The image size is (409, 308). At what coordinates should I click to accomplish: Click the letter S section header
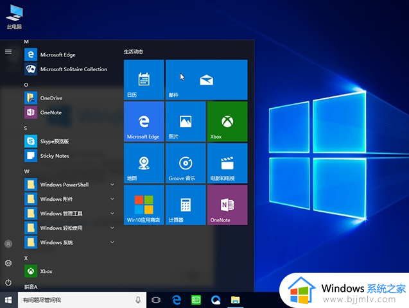pyautogui.click(x=26, y=128)
